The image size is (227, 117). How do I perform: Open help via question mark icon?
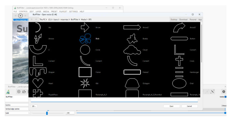(224, 91)
